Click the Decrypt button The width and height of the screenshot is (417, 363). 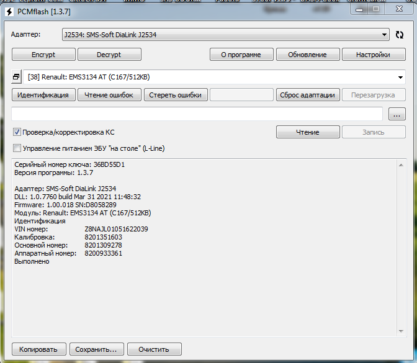(x=109, y=55)
